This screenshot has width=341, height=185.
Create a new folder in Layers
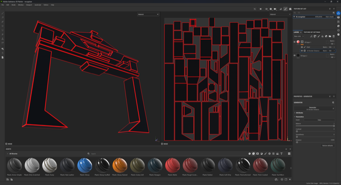tap(330, 36)
